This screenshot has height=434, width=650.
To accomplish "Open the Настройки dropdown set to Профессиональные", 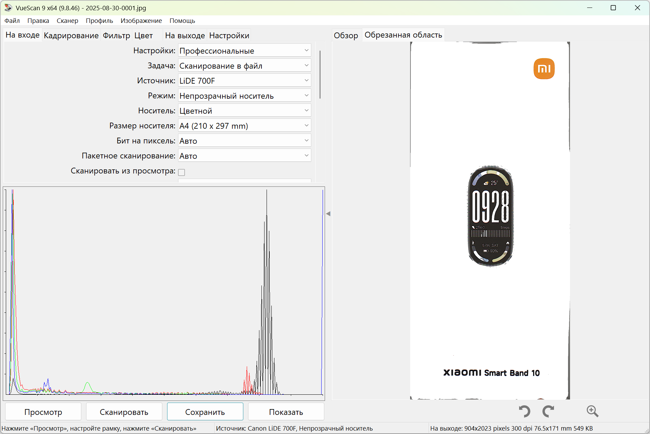I will point(245,51).
